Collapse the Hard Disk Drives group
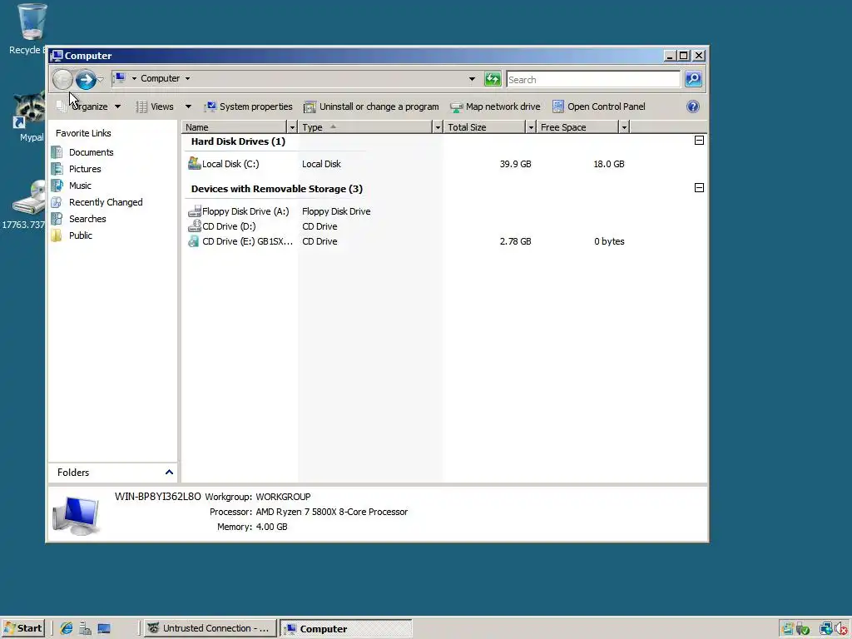The height and width of the screenshot is (639, 852). 699,140
